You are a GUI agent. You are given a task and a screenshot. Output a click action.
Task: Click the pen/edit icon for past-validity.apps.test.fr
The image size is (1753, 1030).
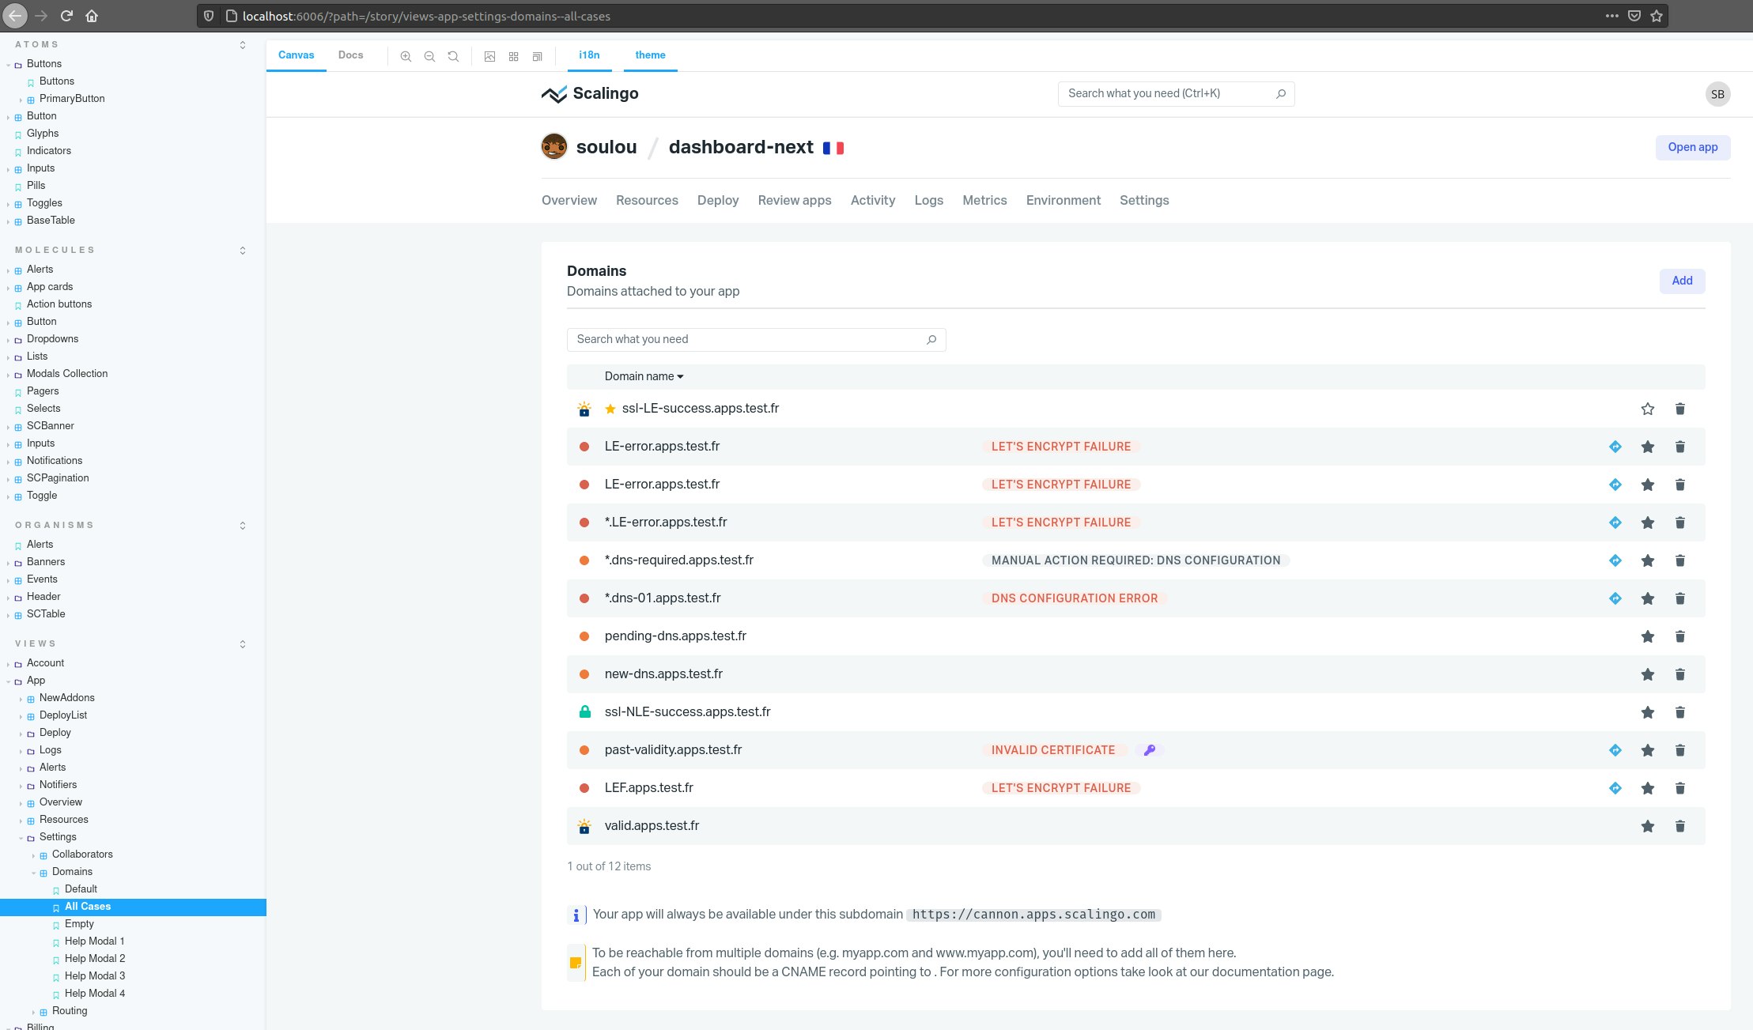point(1150,749)
